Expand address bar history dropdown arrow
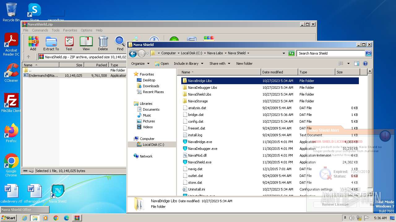 pyautogui.click(x=284, y=53)
